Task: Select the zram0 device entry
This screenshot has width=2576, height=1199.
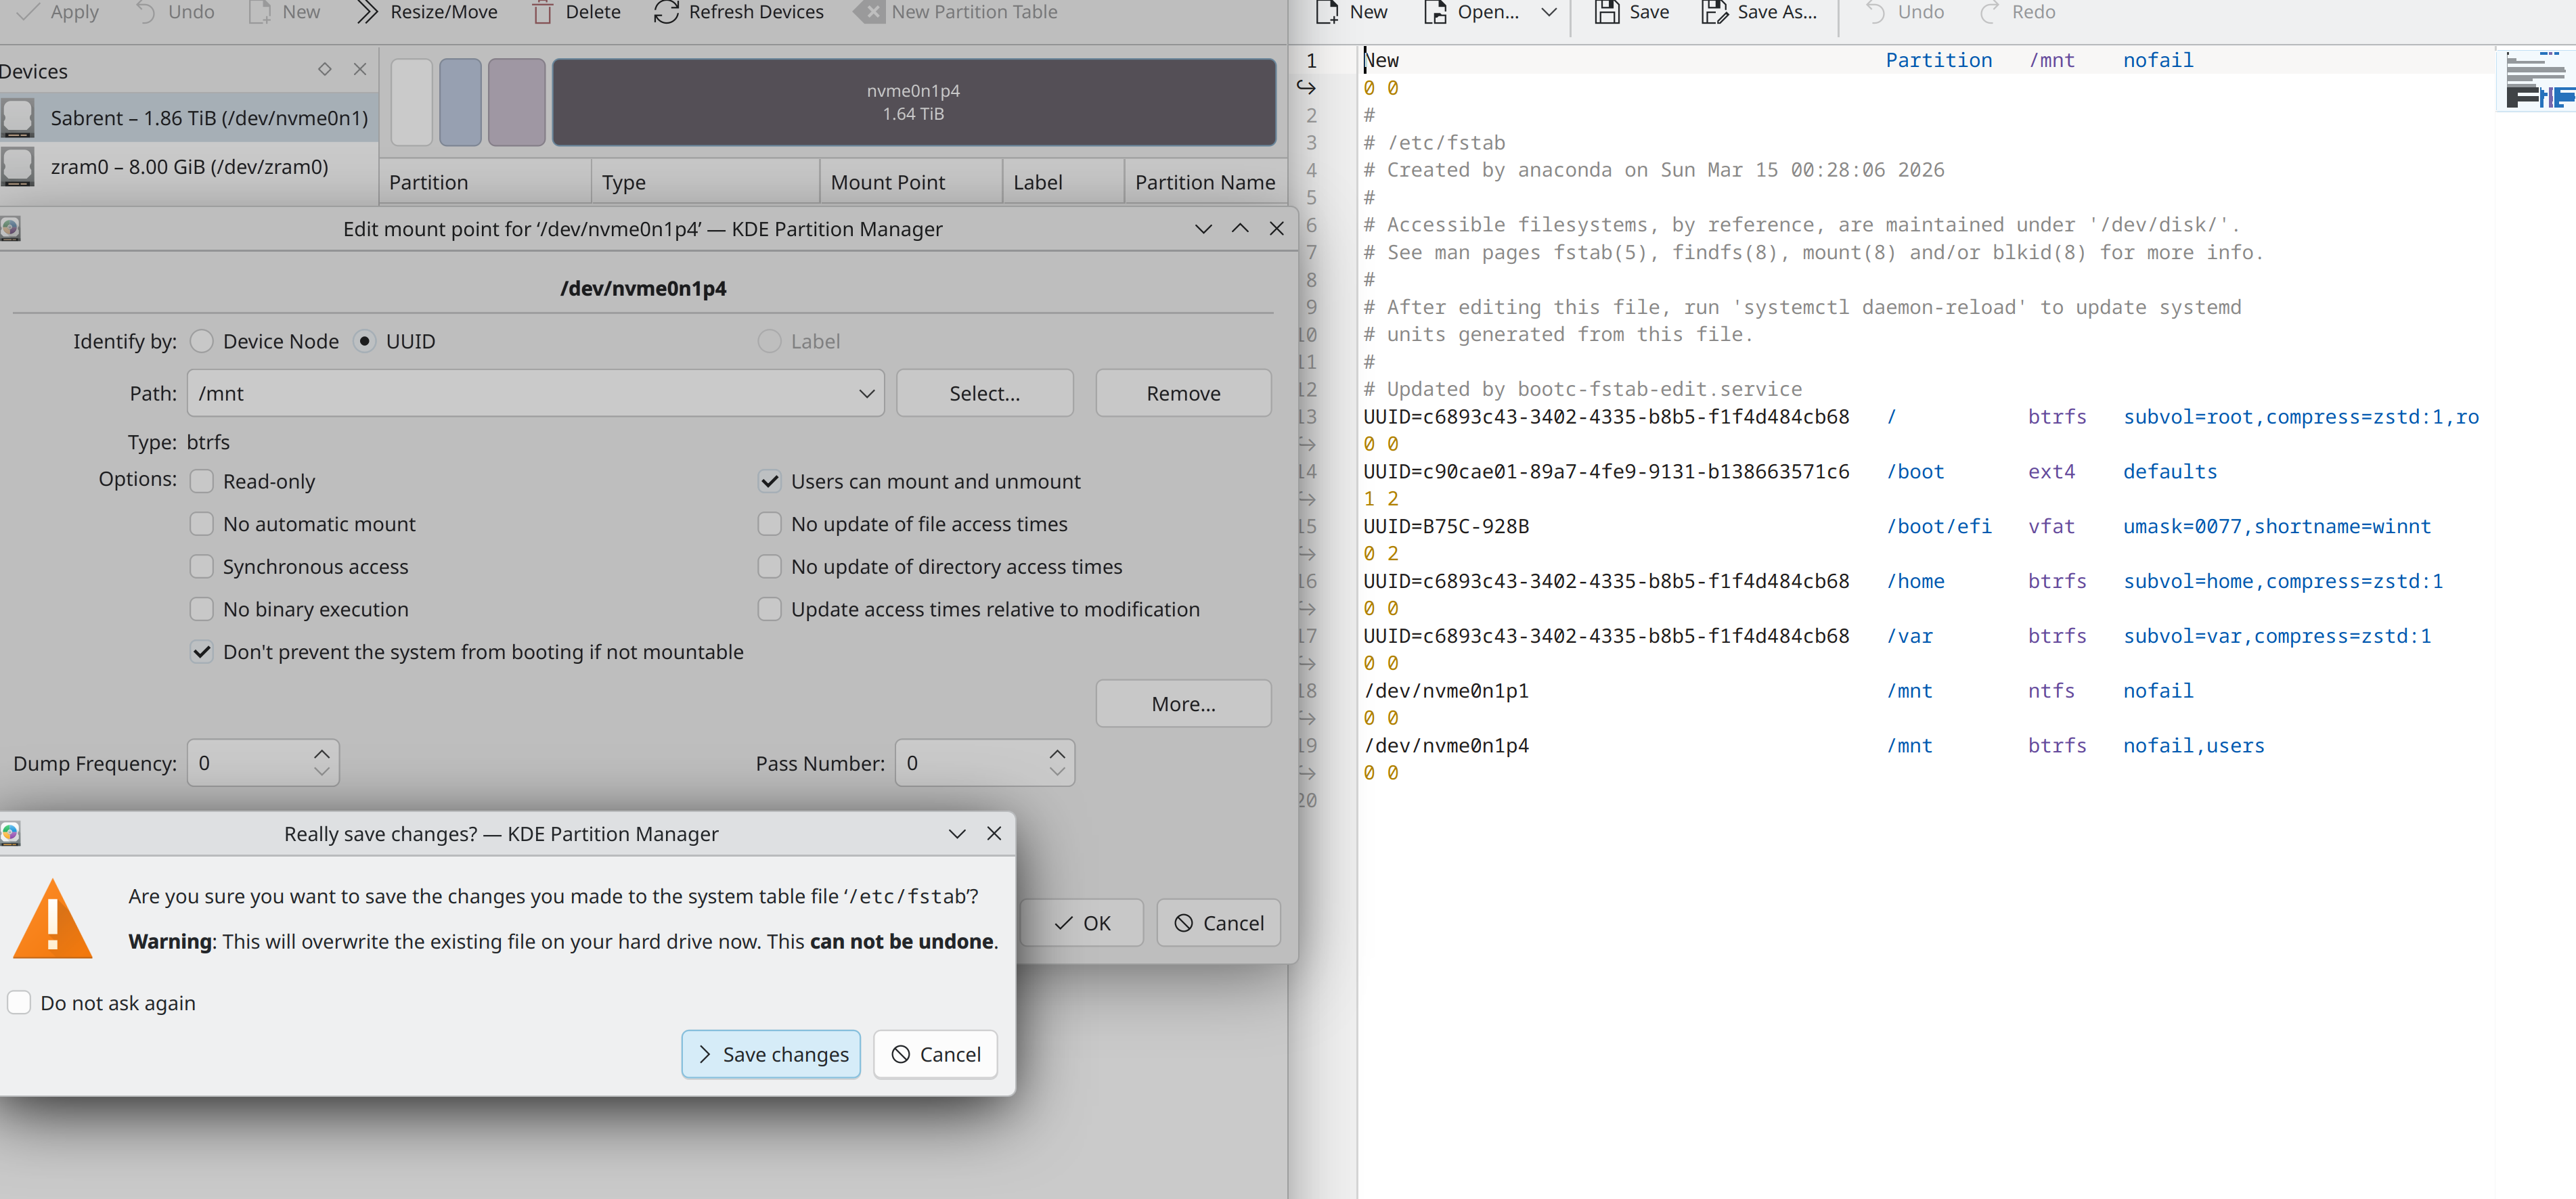Action: click(x=189, y=167)
